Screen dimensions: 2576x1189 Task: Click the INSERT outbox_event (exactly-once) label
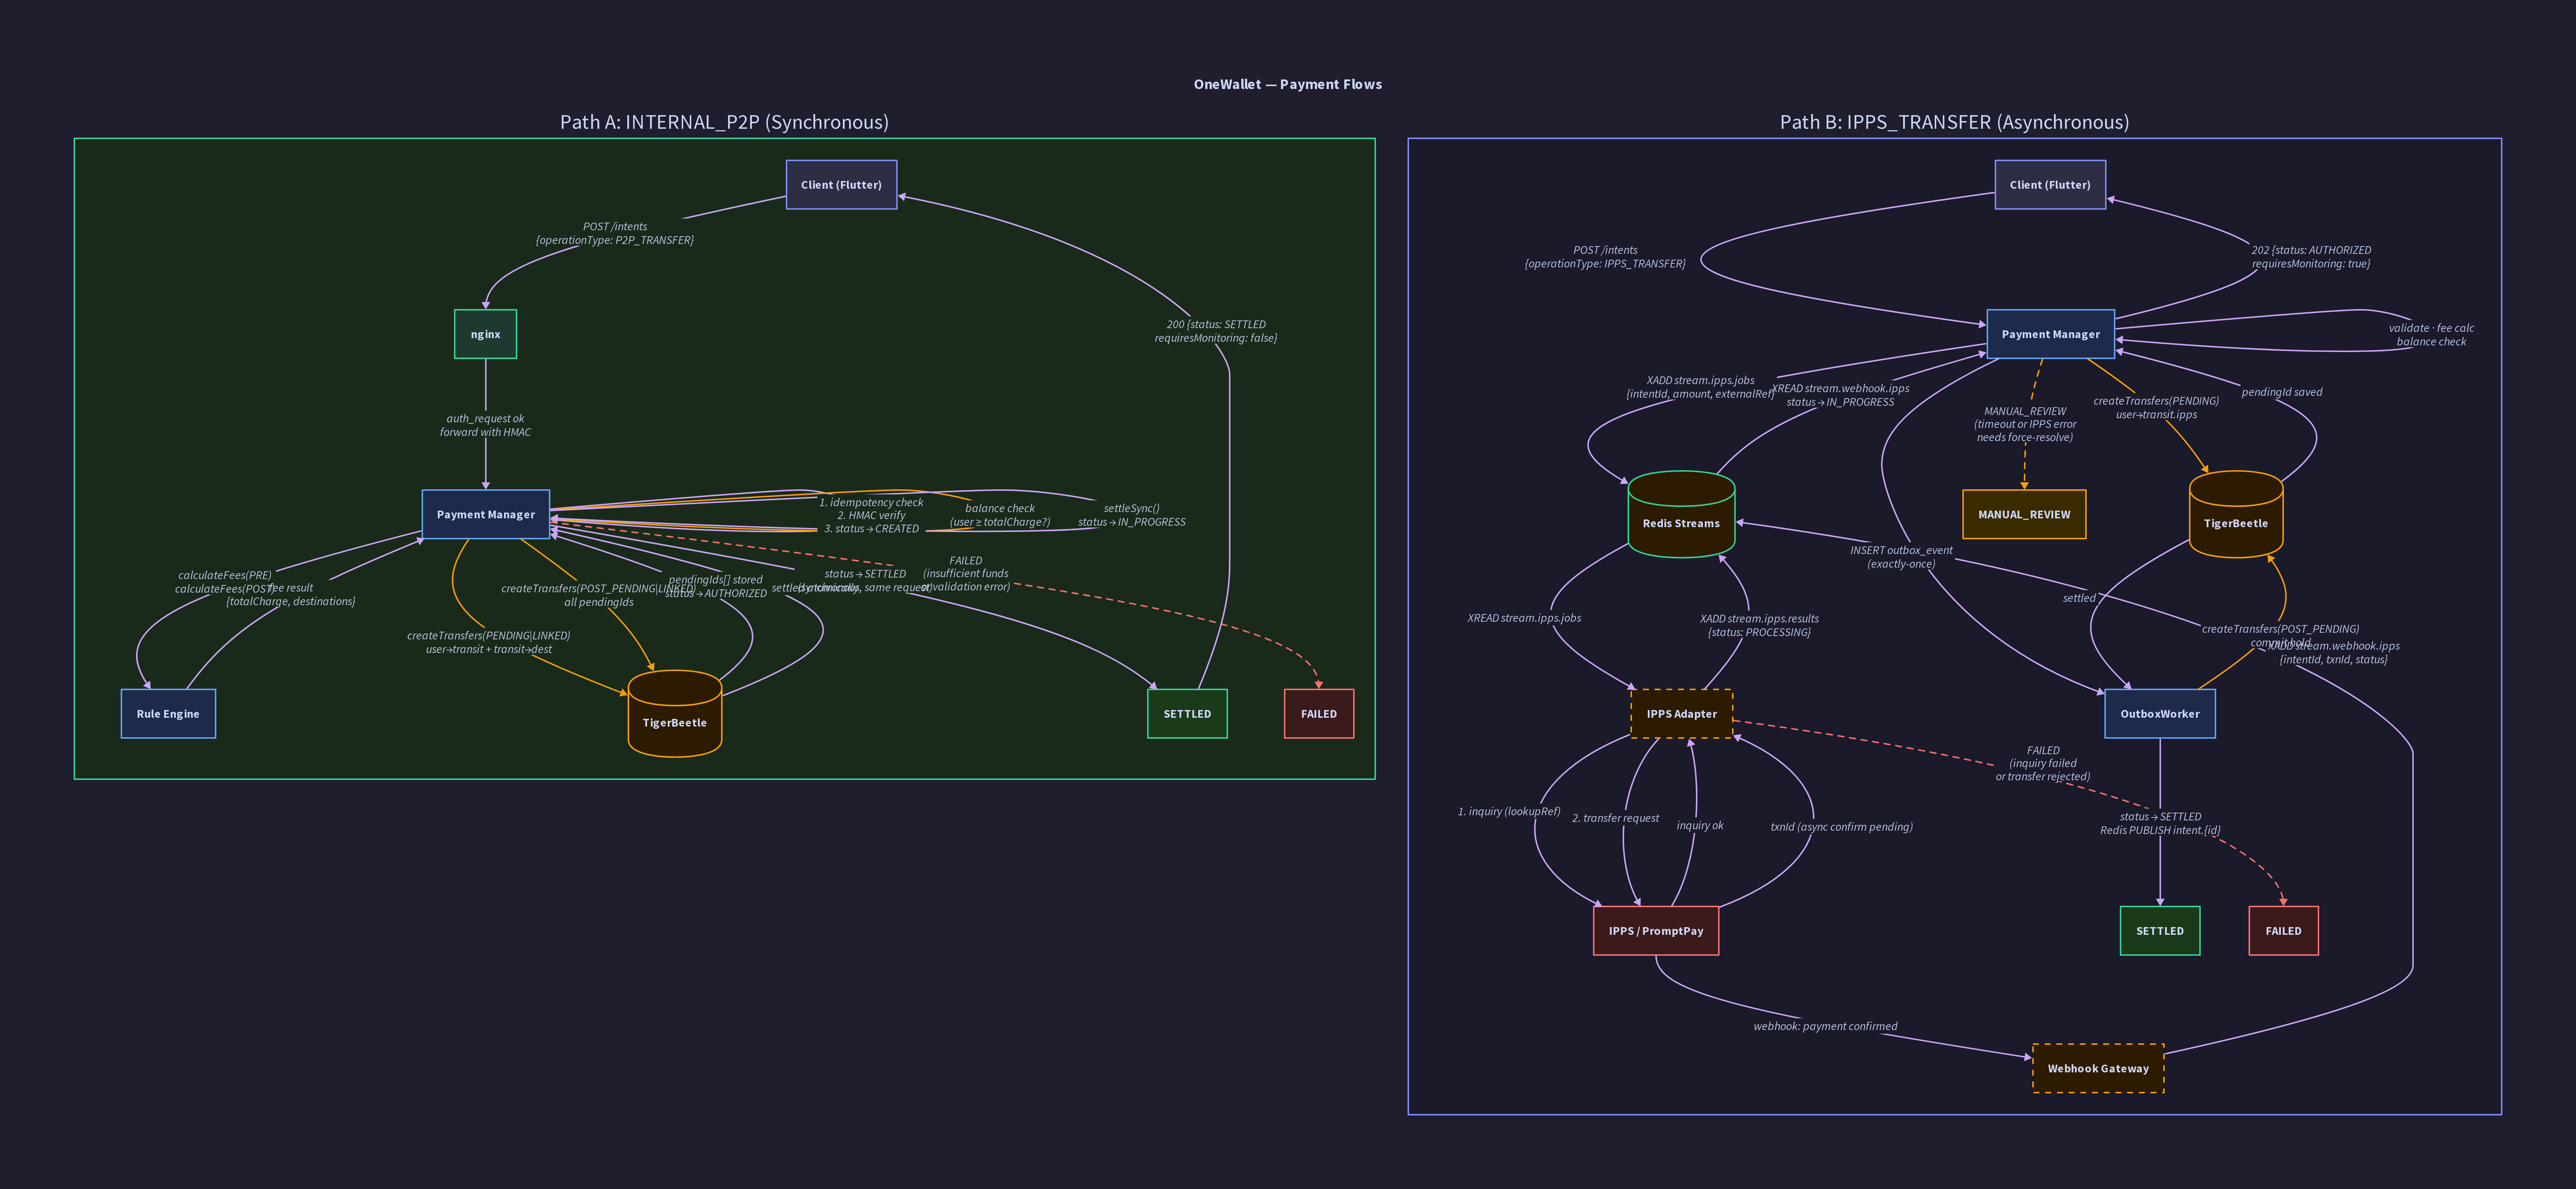[x=1901, y=557]
